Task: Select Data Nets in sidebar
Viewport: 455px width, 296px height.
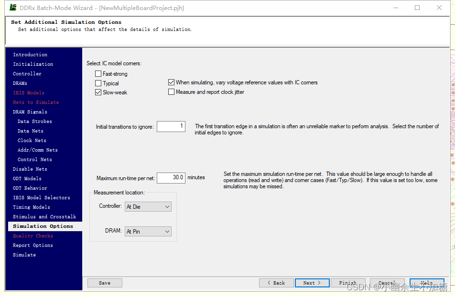Action: tap(31, 131)
